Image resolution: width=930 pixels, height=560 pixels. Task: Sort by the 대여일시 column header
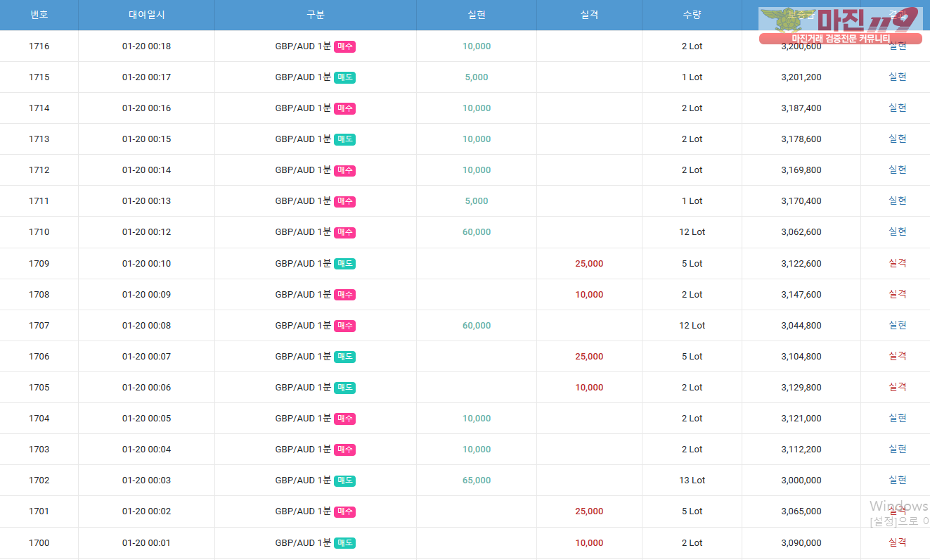pyautogui.click(x=146, y=15)
